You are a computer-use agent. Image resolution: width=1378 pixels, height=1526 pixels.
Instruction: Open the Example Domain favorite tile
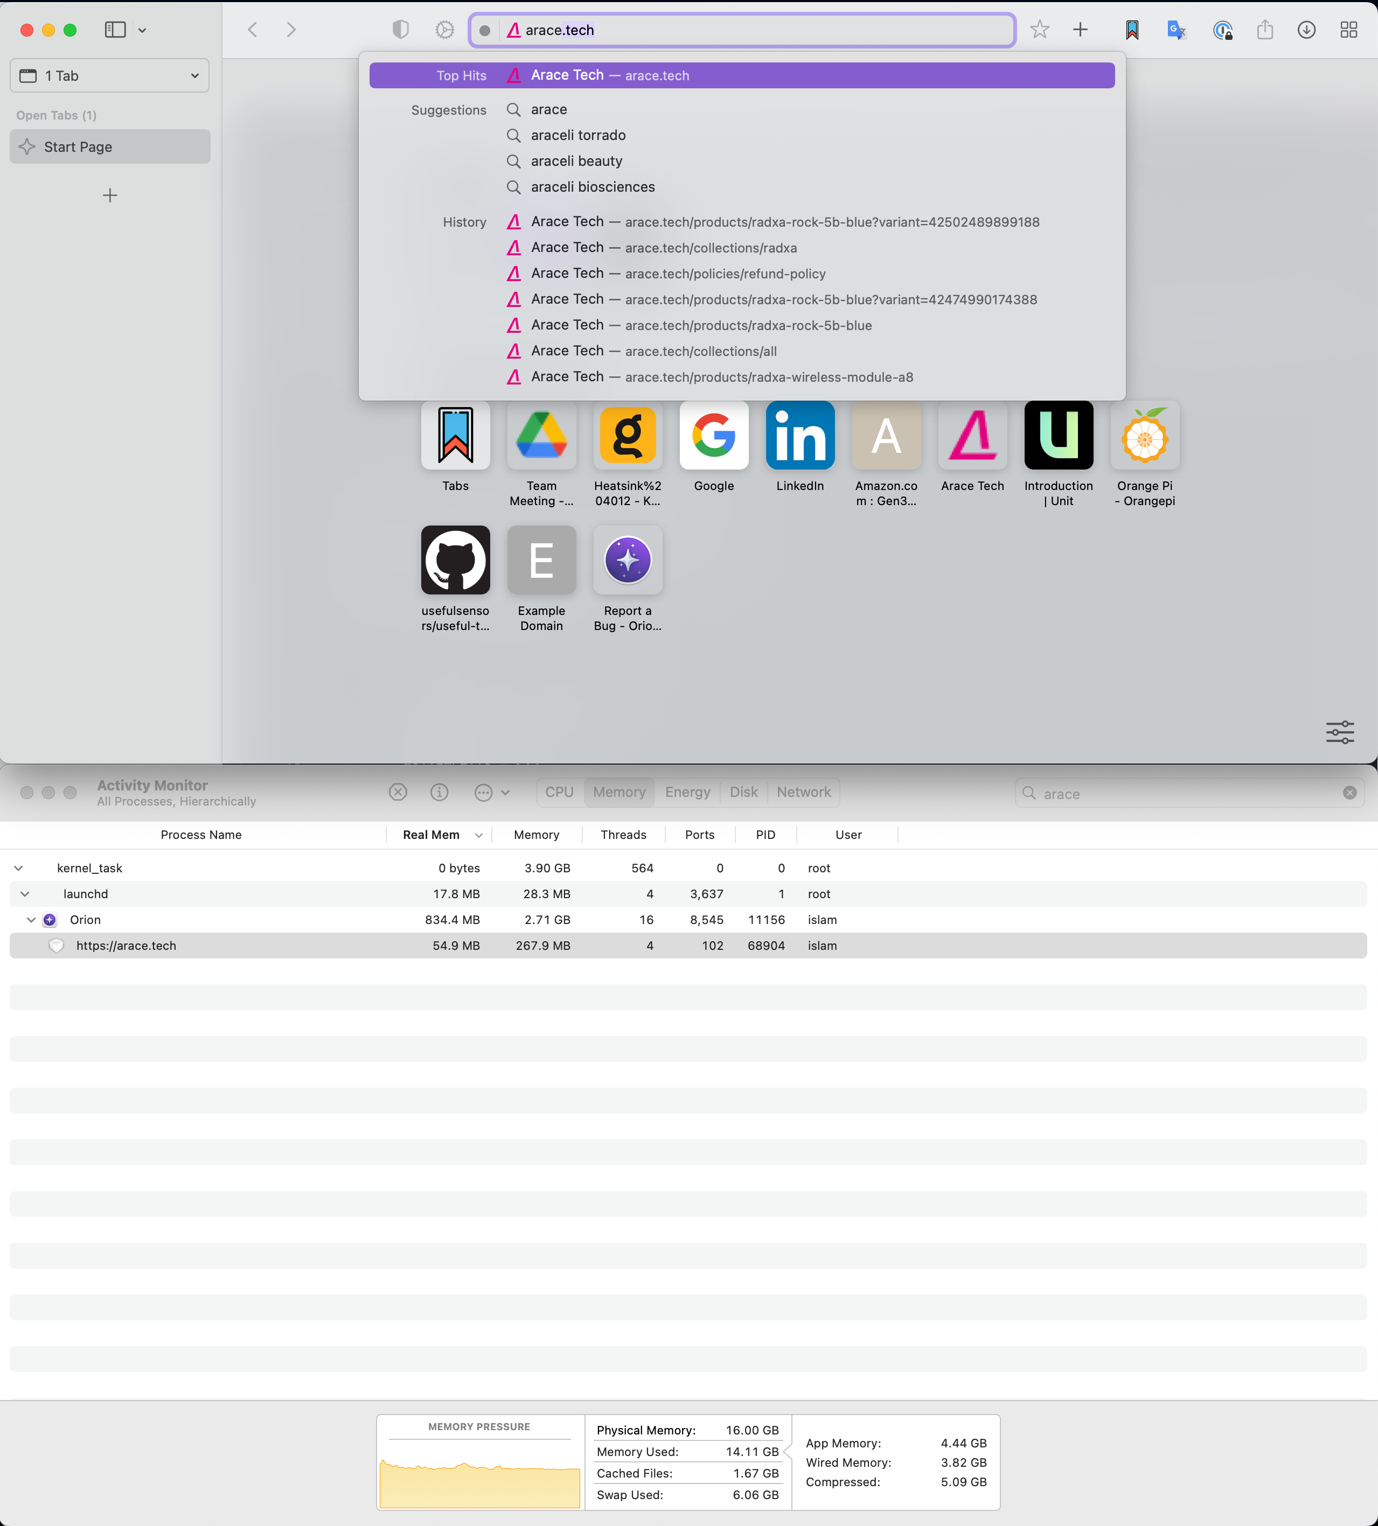541,560
